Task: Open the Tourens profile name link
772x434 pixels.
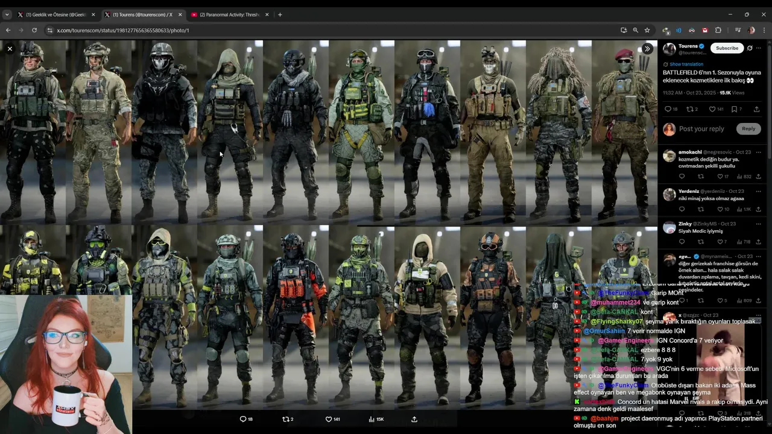Action: [688, 46]
